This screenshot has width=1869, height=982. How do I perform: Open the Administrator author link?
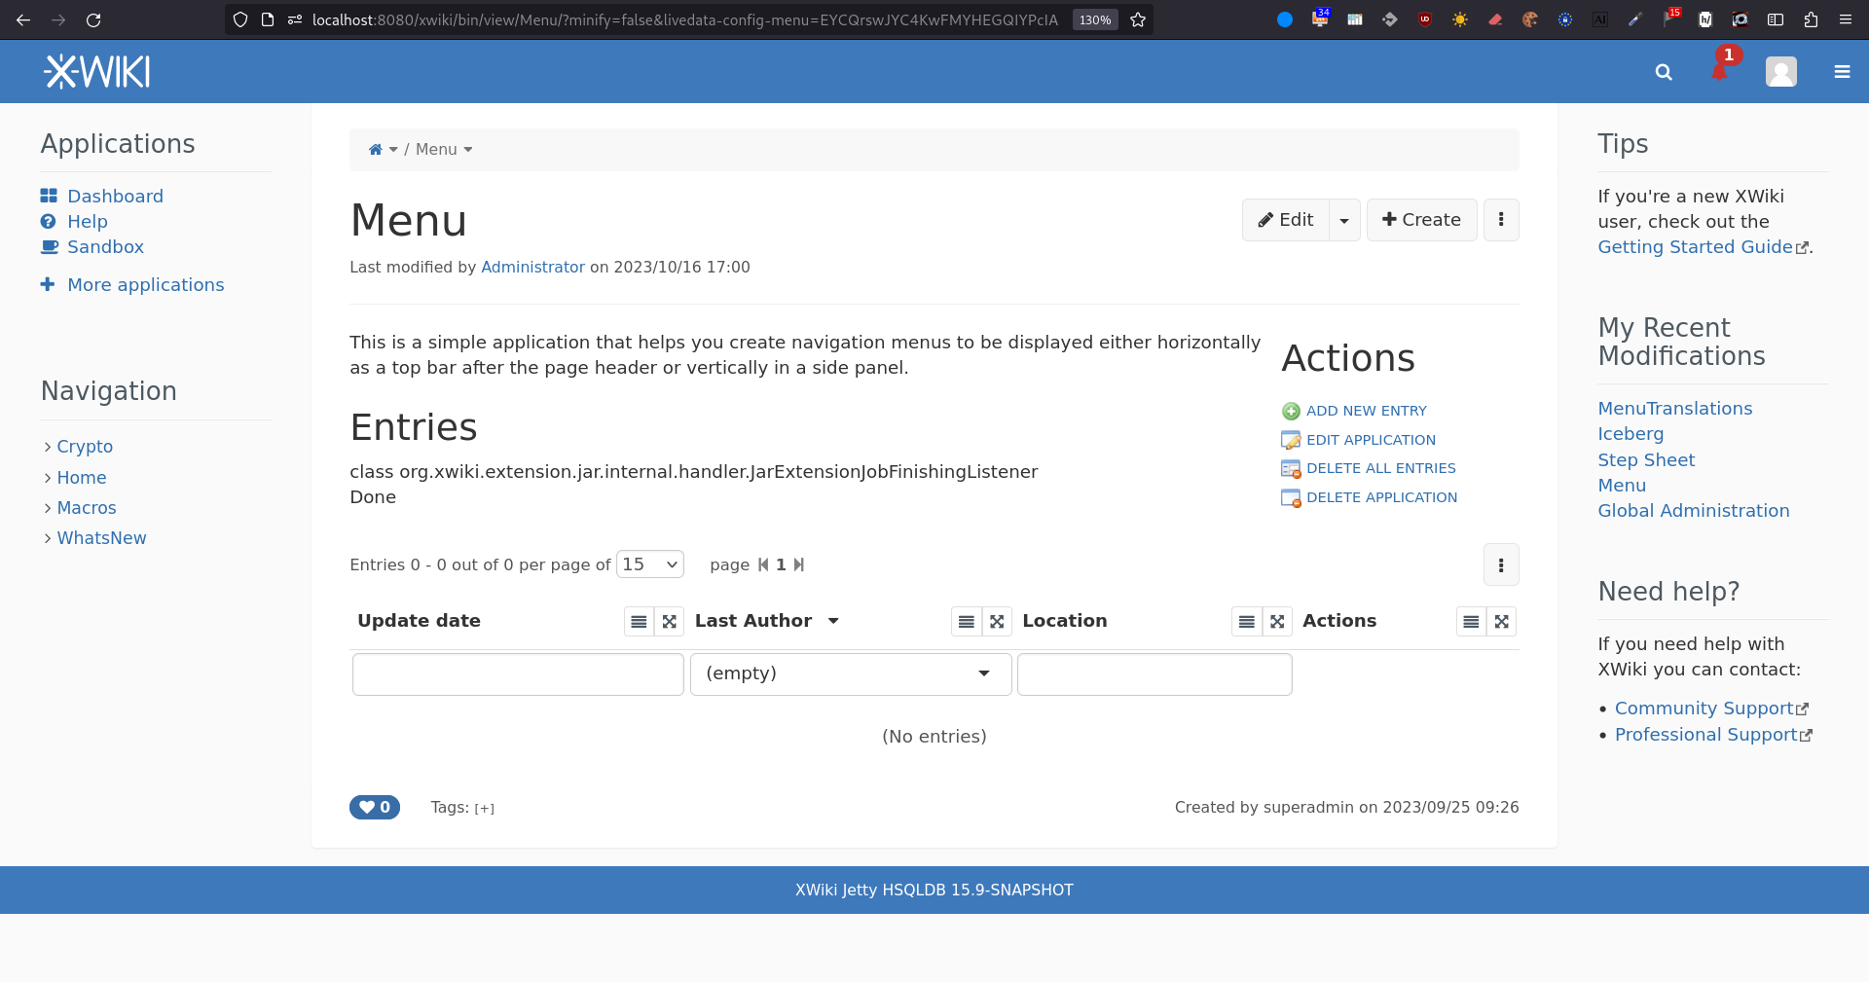[x=532, y=267]
